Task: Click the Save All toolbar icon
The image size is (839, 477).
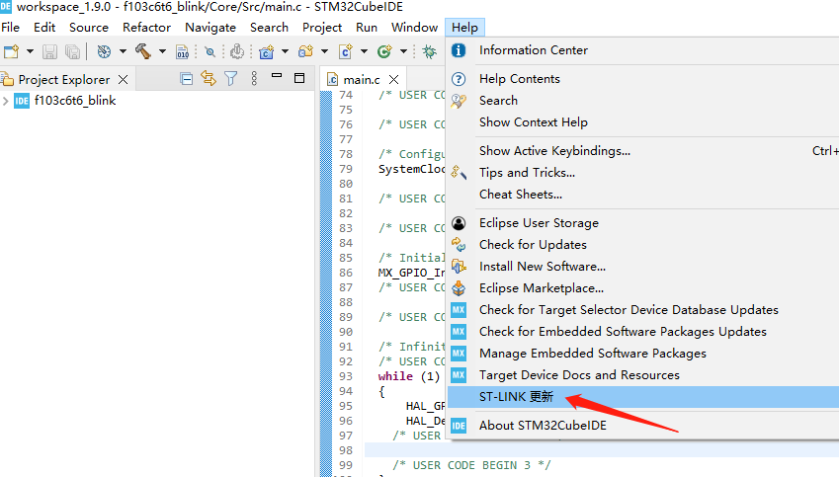Action: point(72,52)
